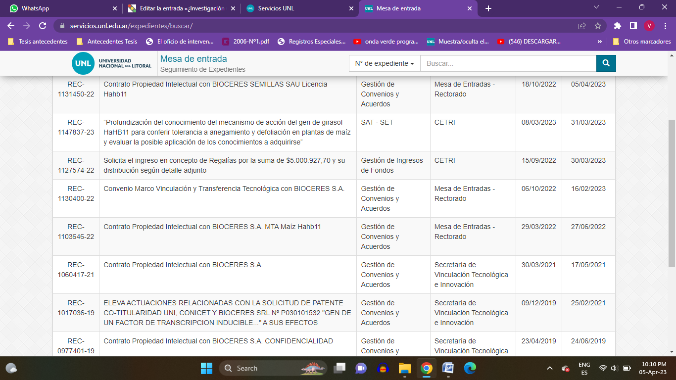Click the OneDrive tray icon with error badge
This screenshot has width=676, height=380.
565,368
